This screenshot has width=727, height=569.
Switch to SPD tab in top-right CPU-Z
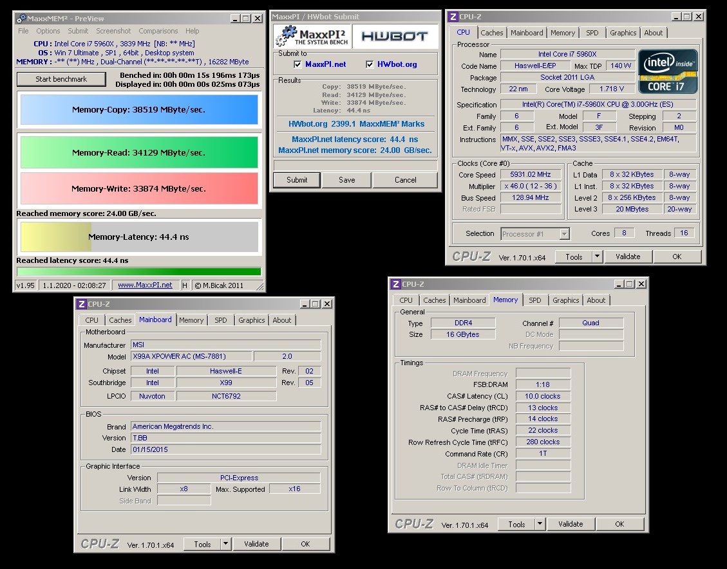coord(592,33)
